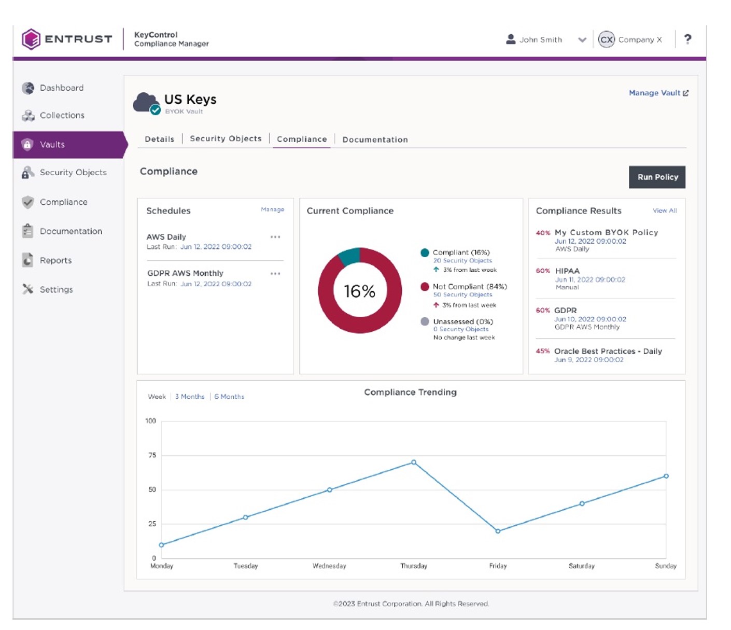
Task: Click the GDPR AWS Monthly schedule name
Action: pos(185,273)
